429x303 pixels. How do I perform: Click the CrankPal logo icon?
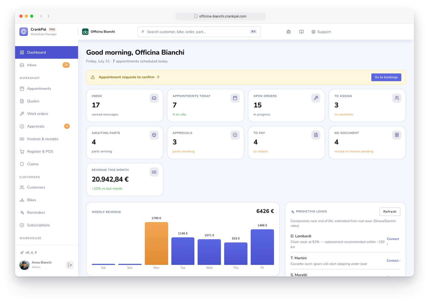tap(24, 32)
